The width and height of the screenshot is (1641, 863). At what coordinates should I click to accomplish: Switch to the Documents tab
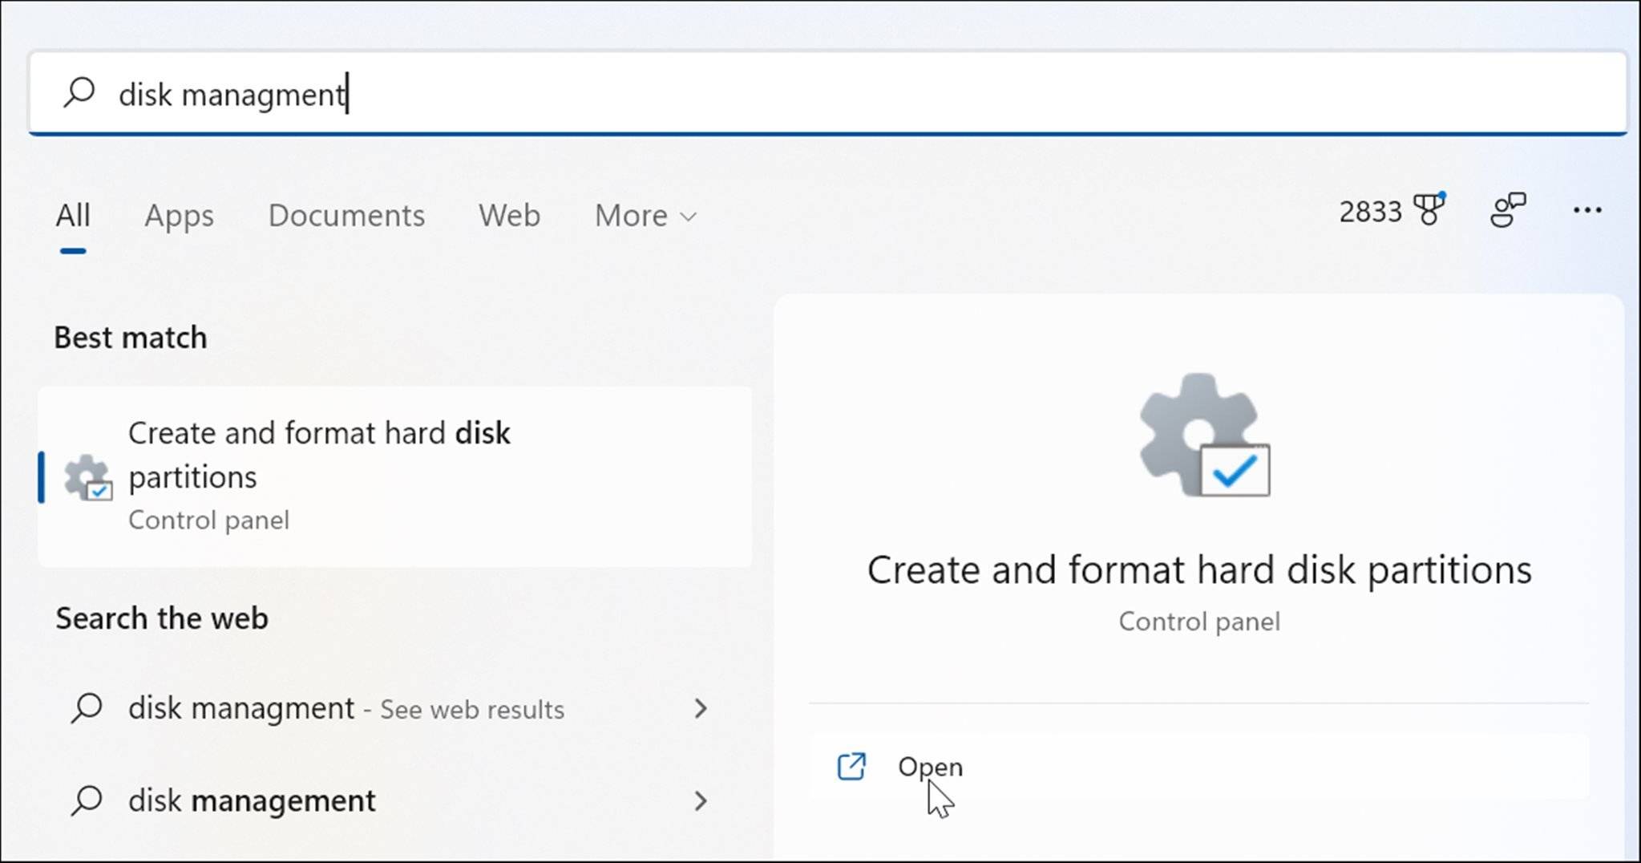[x=346, y=215]
